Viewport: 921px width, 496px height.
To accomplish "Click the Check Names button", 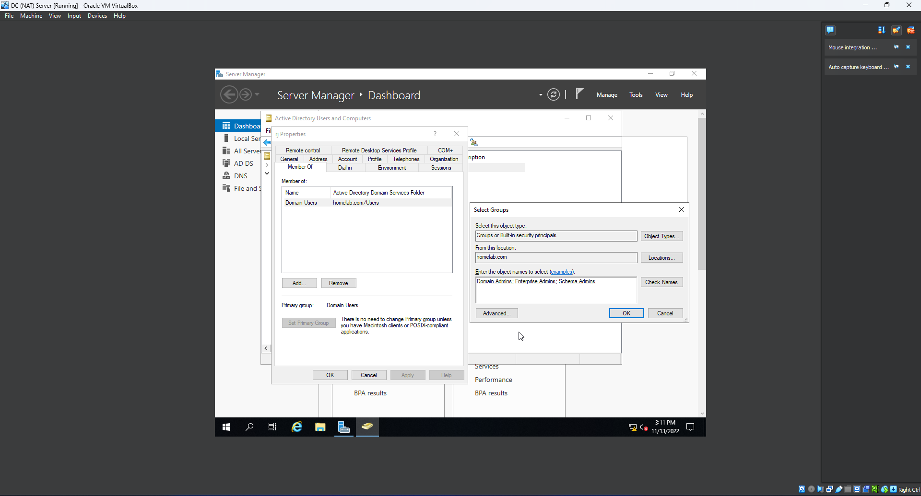I will click(661, 282).
